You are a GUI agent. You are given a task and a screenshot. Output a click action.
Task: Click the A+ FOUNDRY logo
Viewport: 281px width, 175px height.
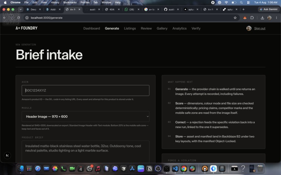click(x=26, y=28)
